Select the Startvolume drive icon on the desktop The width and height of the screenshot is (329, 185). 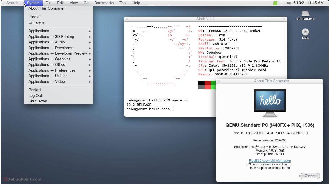(x=305, y=14)
